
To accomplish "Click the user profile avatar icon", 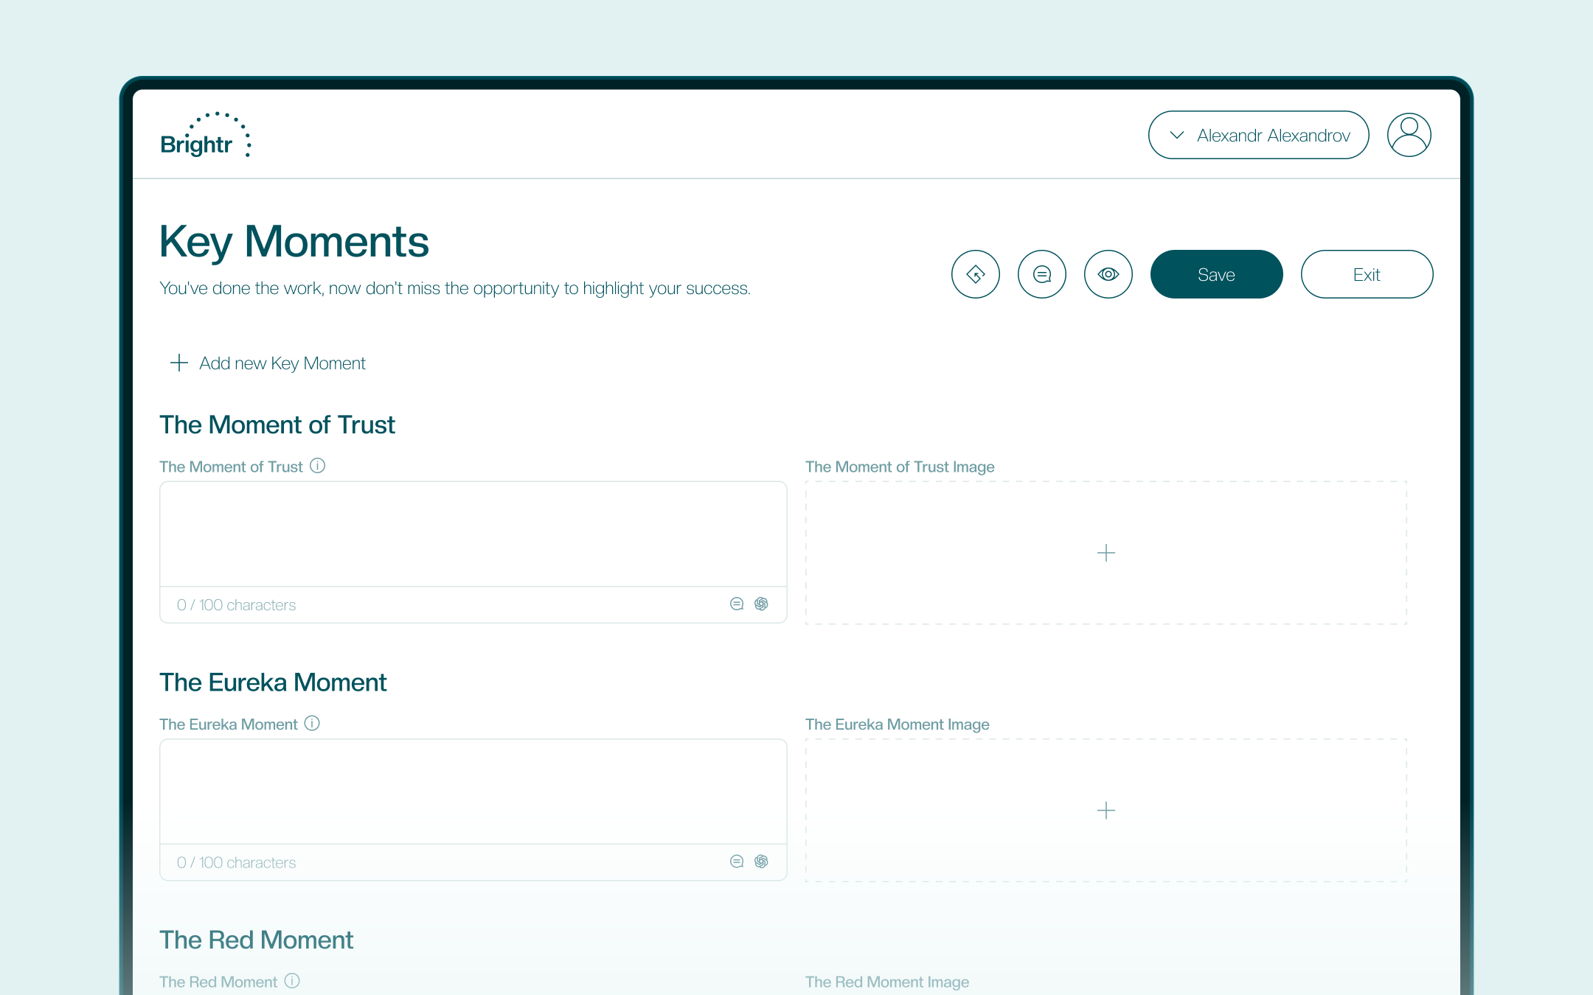I will pos(1409,135).
